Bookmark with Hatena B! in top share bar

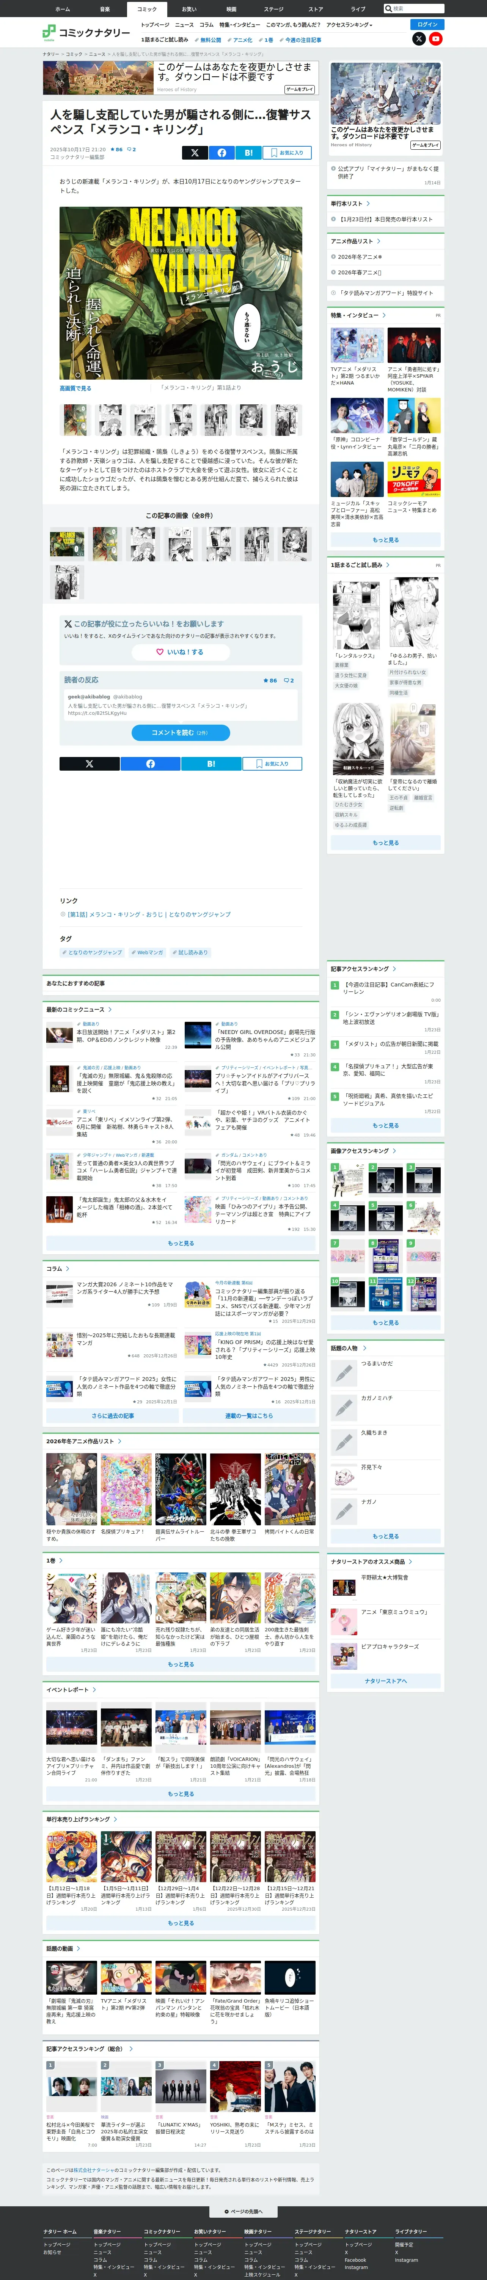tap(248, 152)
